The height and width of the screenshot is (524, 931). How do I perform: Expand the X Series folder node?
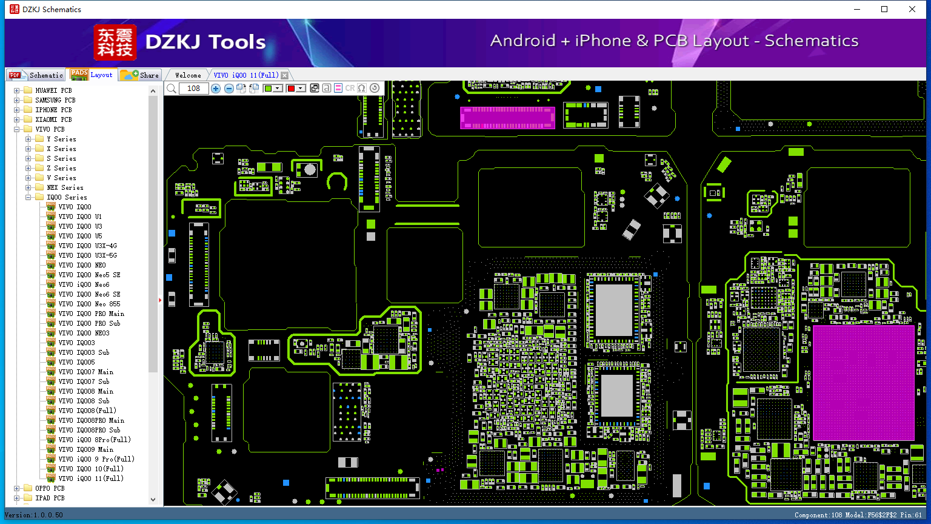(x=28, y=149)
